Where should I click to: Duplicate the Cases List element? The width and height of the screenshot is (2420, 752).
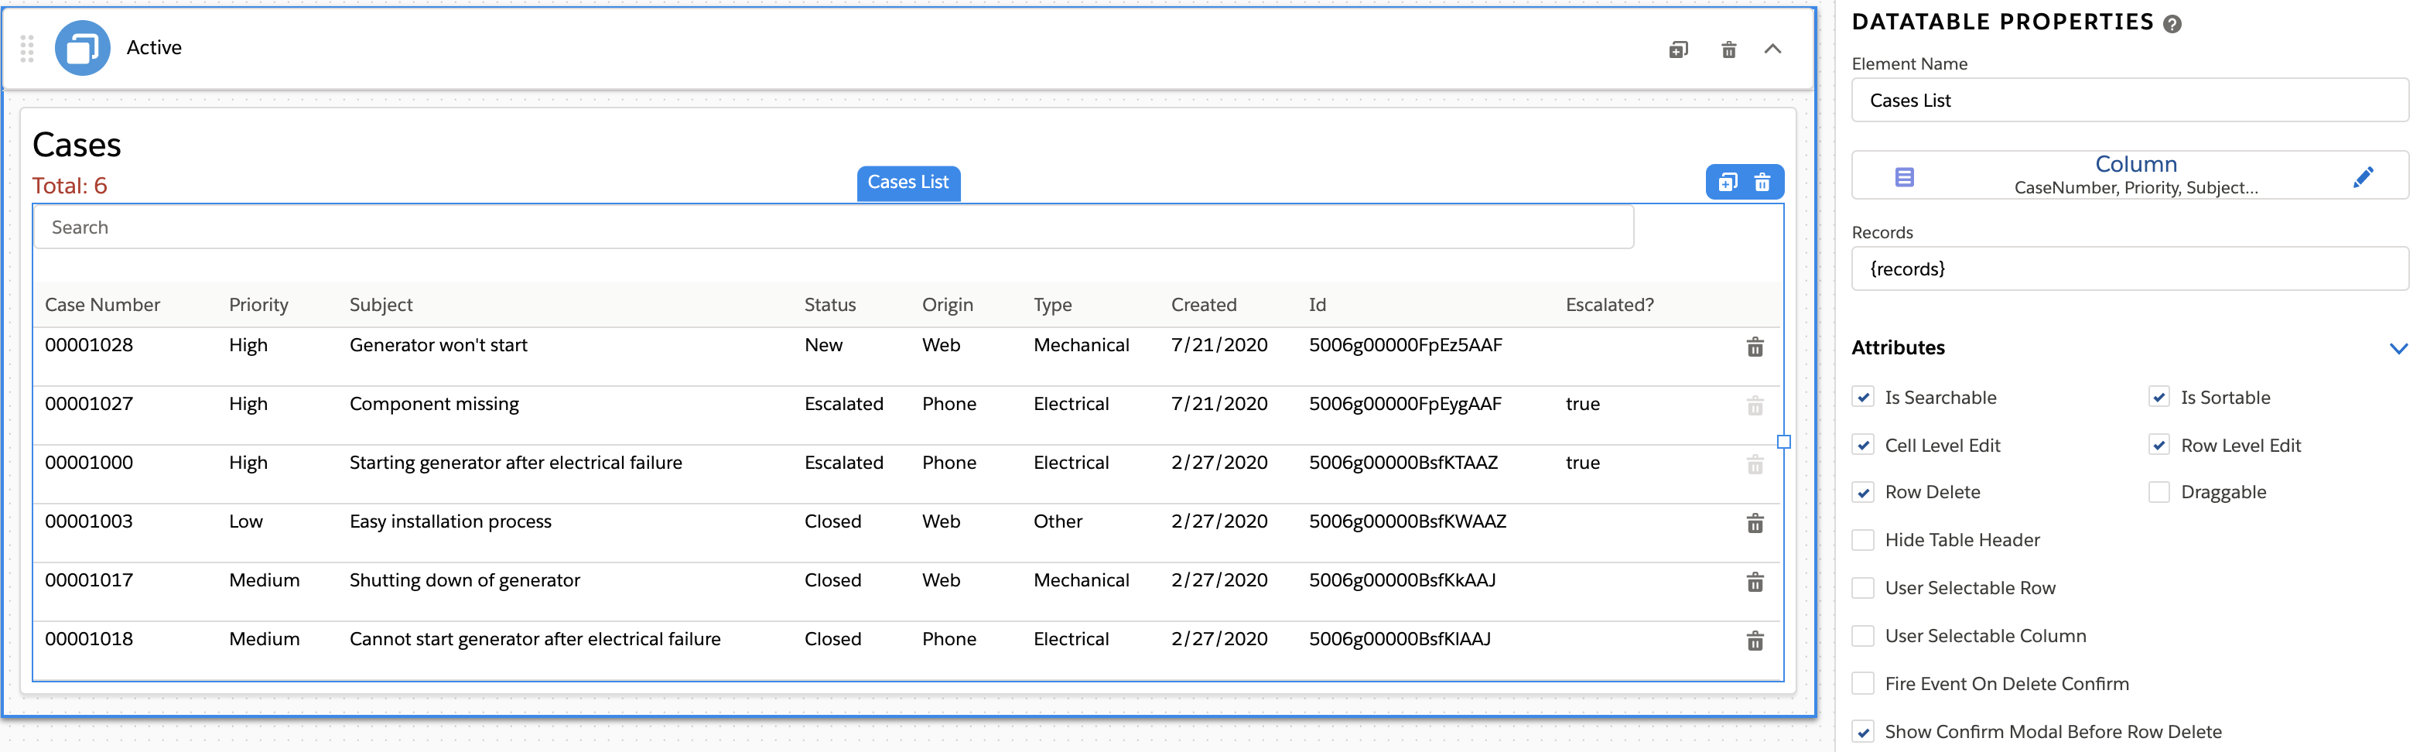(x=1728, y=183)
